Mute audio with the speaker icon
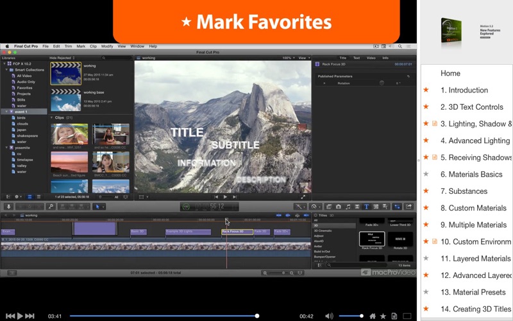Viewport: 513px width, 321px height. (329, 316)
